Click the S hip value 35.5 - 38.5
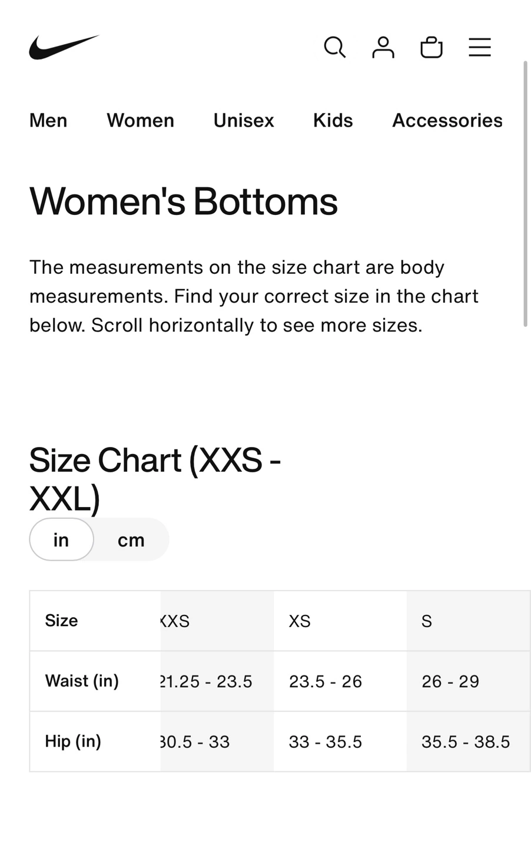Image resolution: width=531 pixels, height=848 pixels. click(x=465, y=741)
